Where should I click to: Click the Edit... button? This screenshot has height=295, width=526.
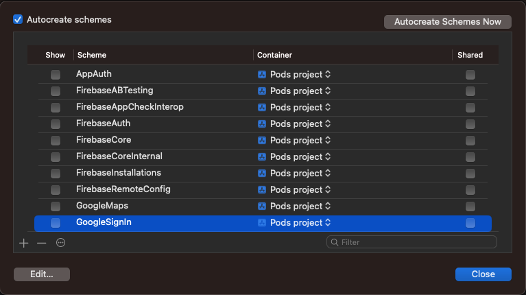[42, 274]
